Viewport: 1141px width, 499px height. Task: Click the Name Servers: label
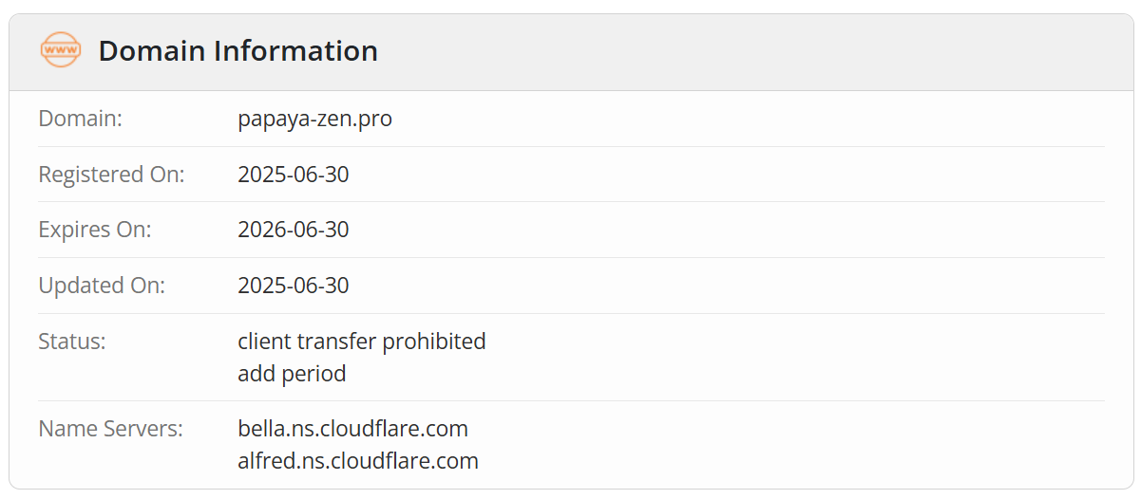point(110,429)
